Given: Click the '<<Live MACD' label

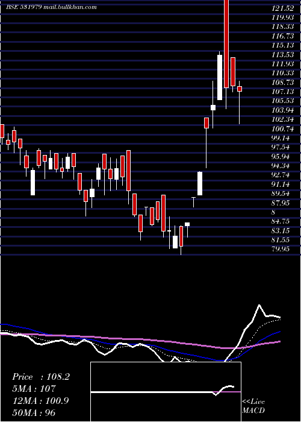Looking at the screenshot, I should [253, 406].
